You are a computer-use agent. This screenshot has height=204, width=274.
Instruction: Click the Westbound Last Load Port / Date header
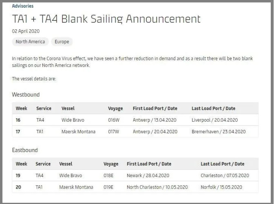pyautogui.click(x=213, y=108)
